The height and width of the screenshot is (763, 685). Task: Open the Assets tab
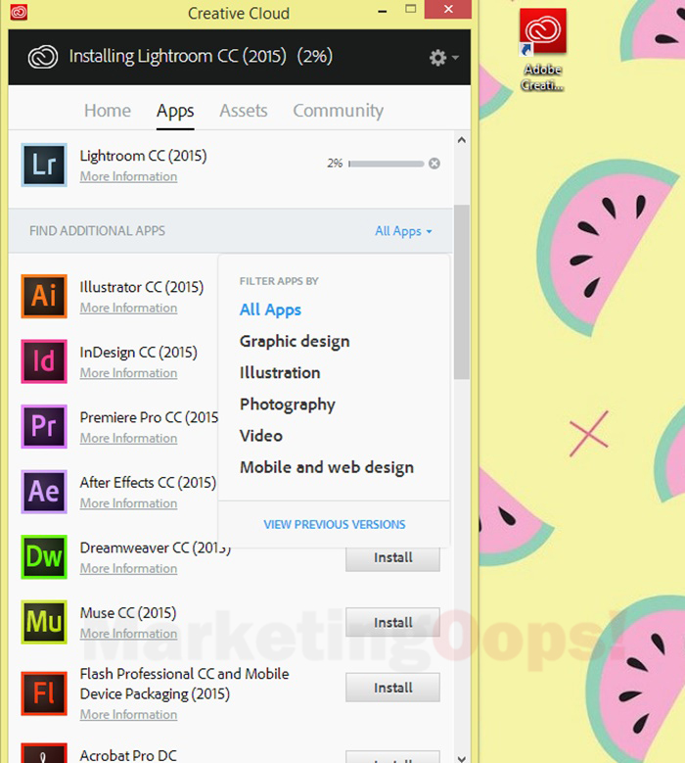244,111
